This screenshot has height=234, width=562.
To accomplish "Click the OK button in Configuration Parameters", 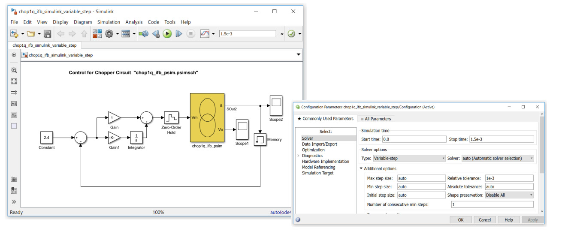I will [x=461, y=220].
